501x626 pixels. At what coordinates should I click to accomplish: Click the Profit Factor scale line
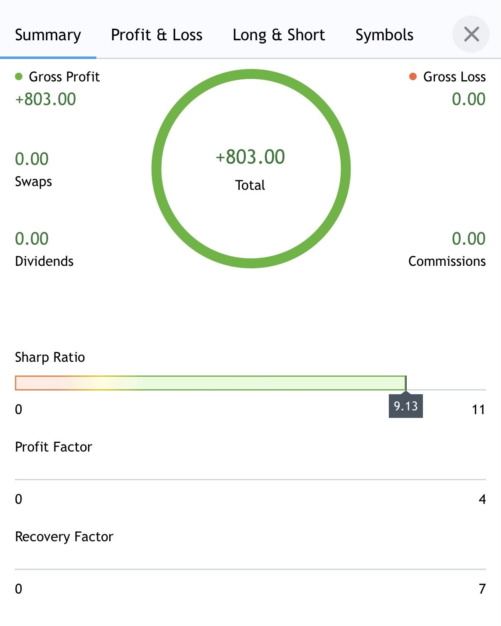(x=250, y=479)
